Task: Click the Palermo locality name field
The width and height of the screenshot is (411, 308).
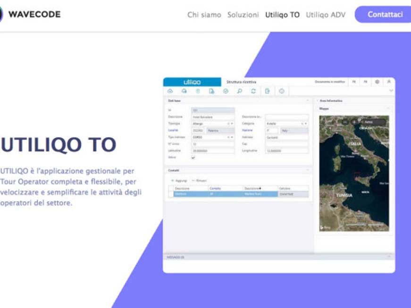Action: tap(220, 131)
